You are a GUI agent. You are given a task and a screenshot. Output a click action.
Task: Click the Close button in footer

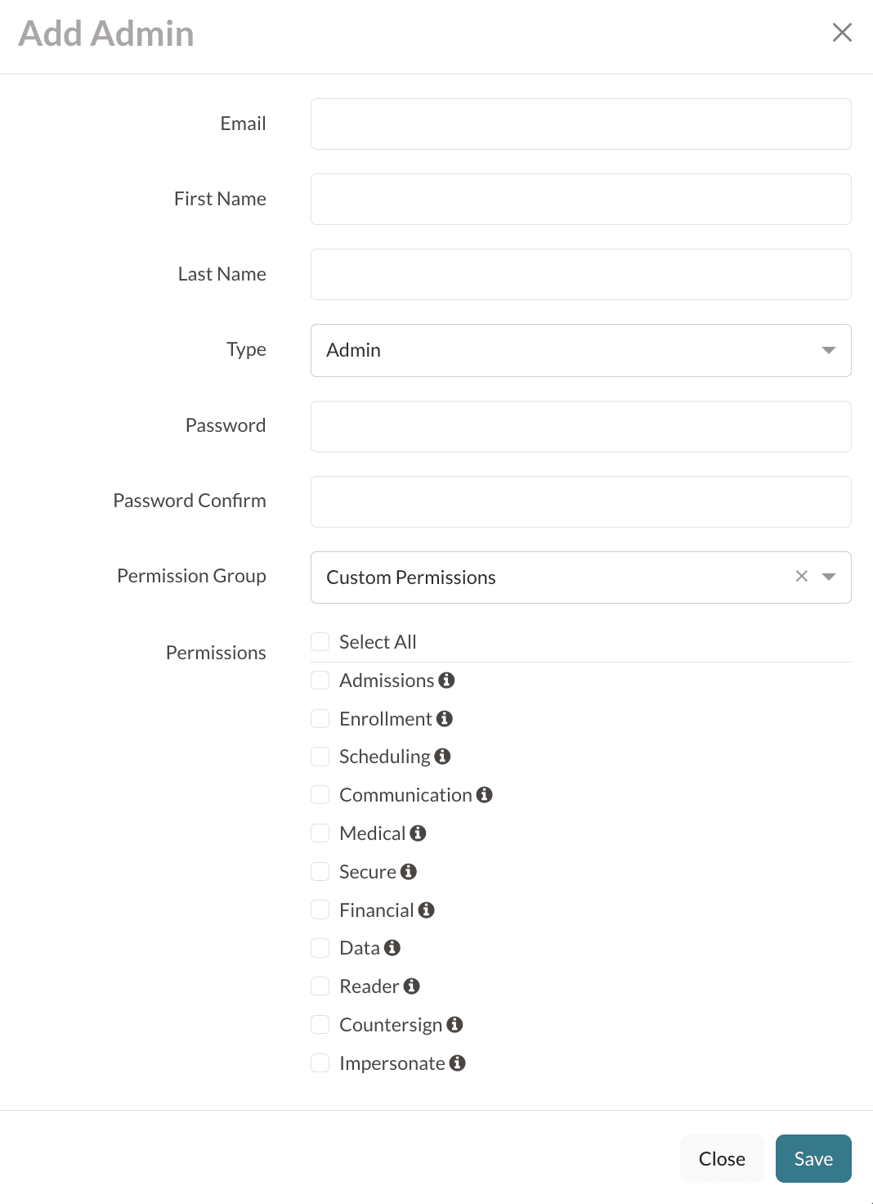pyautogui.click(x=722, y=1159)
